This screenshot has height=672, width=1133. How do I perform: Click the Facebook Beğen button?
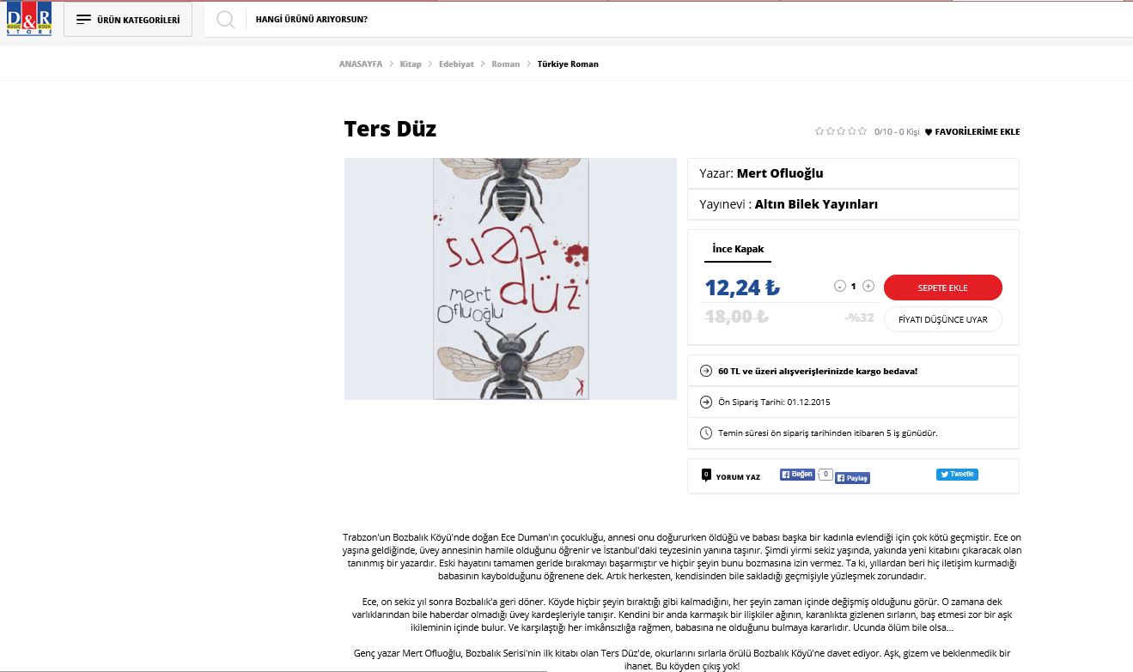(x=797, y=474)
